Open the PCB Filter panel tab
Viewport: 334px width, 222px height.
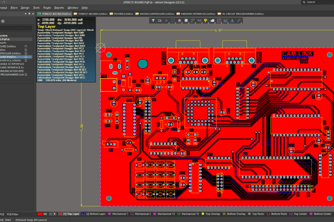click(13, 214)
